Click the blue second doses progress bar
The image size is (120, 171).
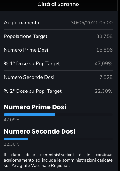pos(16,139)
